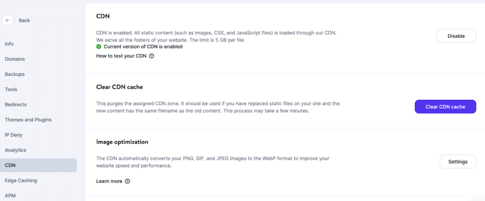Image resolution: width=485 pixels, height=201 pixels.
Task: View the Analytics section
Action: [15, 150]
